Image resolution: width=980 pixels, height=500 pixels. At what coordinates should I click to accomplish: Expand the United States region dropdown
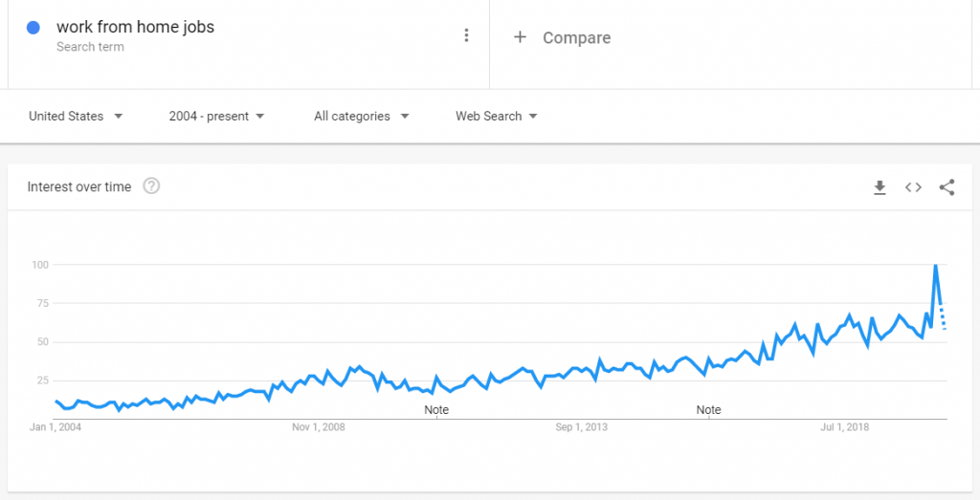click(76, 117)
